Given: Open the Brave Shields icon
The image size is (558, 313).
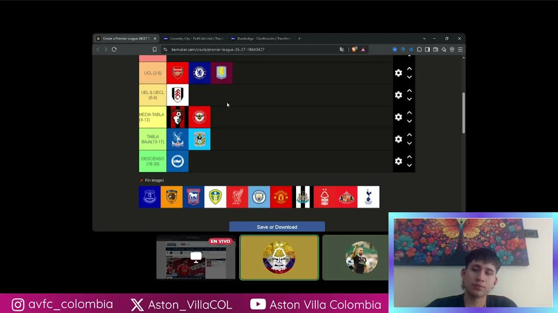Looking at the screenshot, I should click(354, 50).
